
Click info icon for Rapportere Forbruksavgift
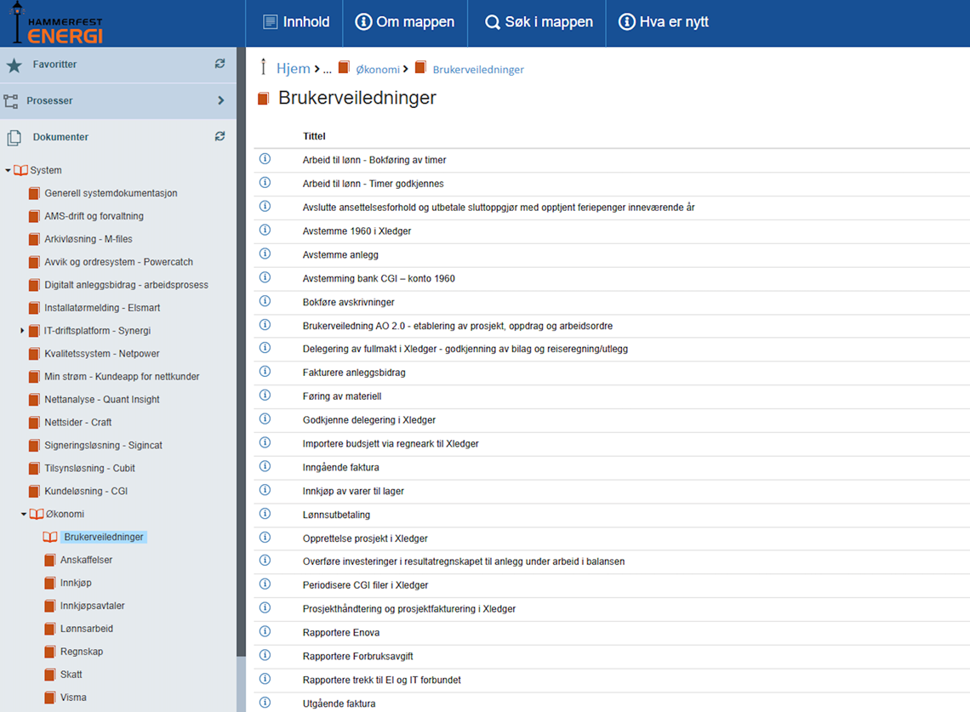pos(265,655)
